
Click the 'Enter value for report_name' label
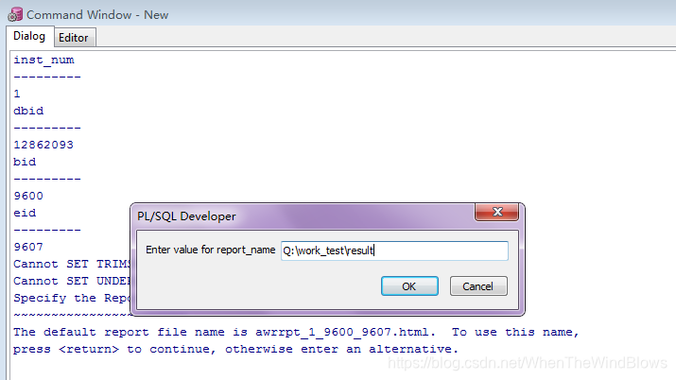click(211, 250)
